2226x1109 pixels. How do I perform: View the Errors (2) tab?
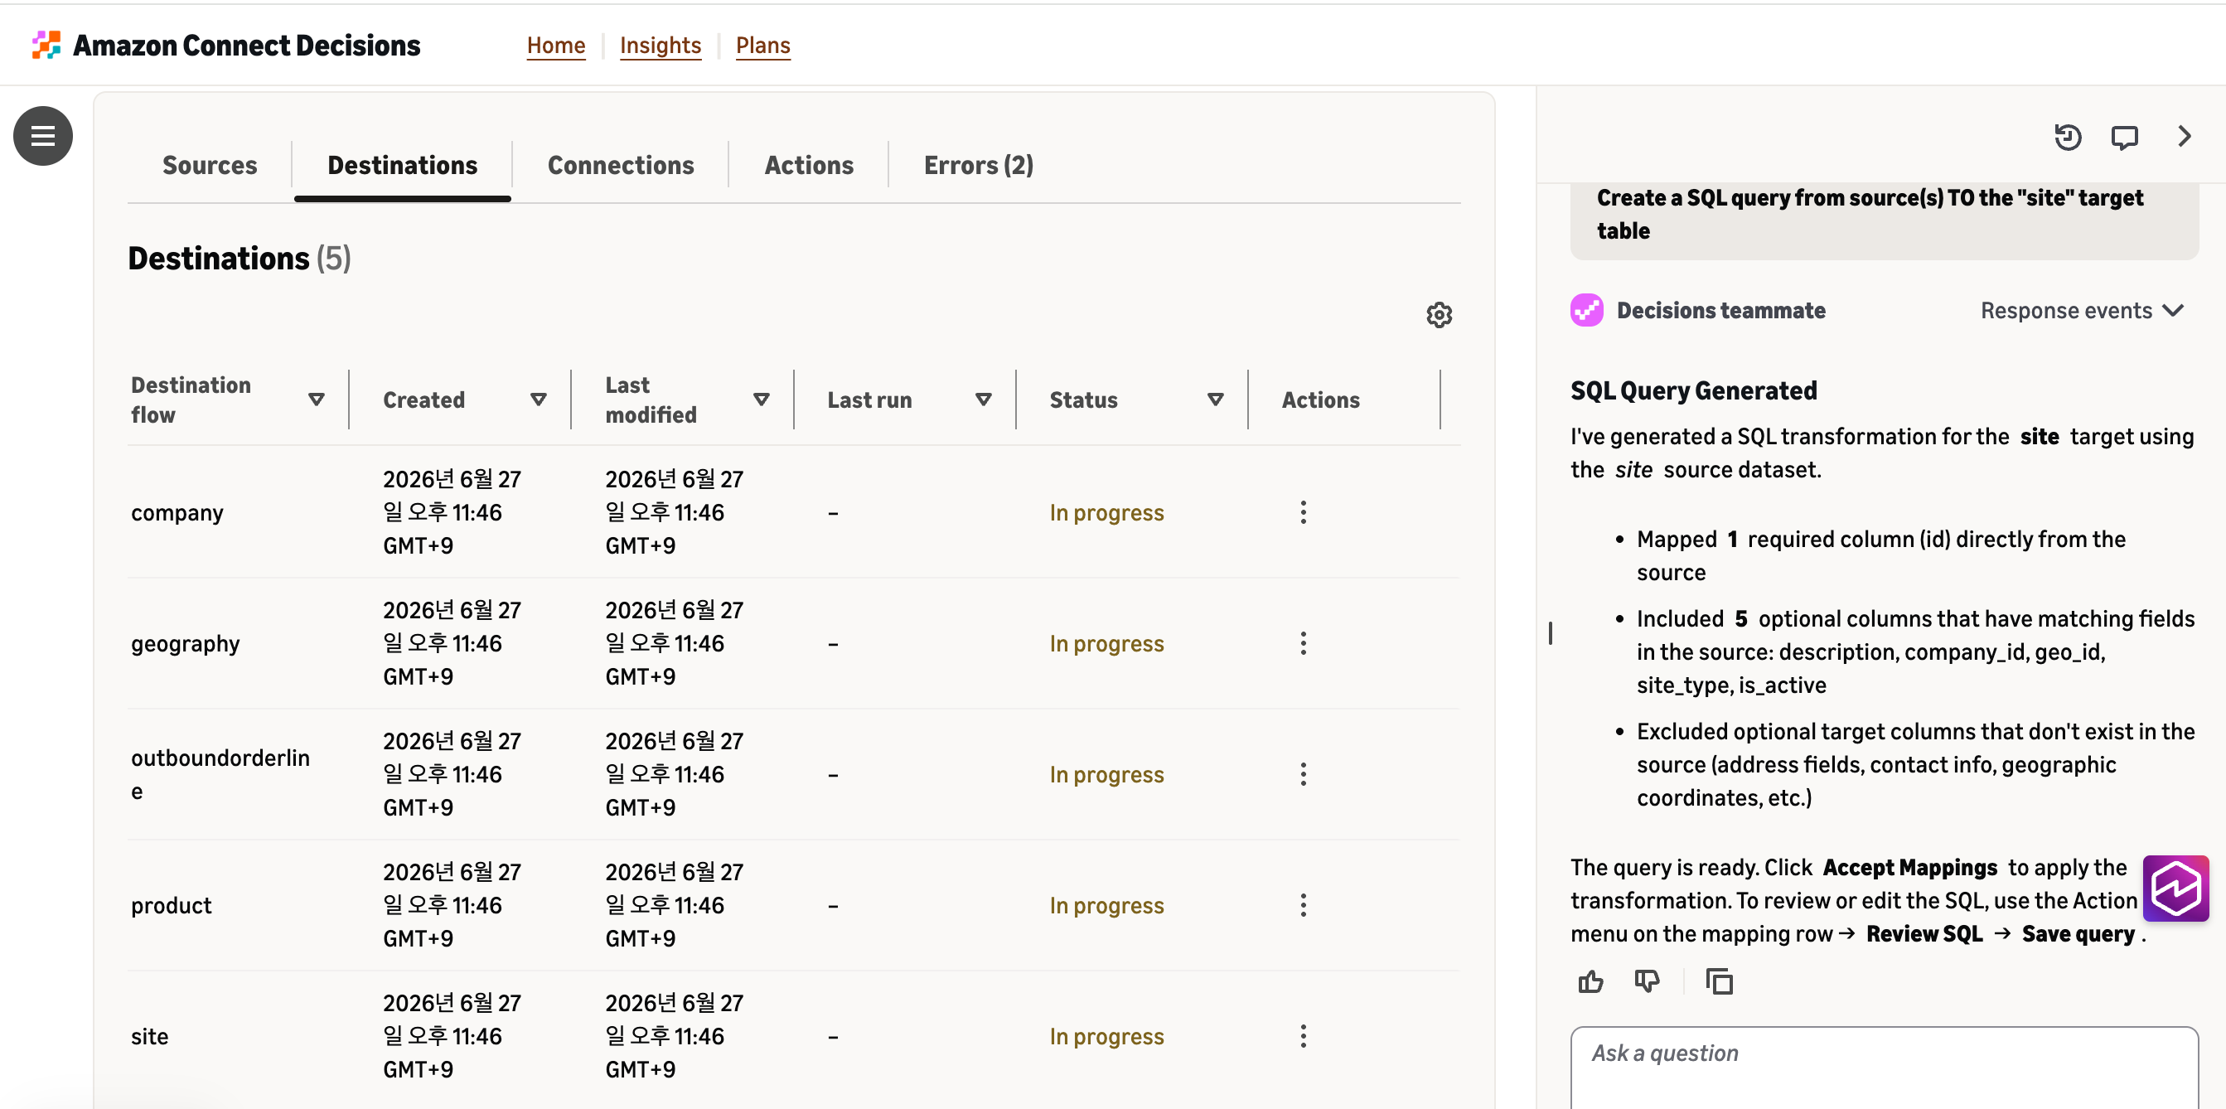tap(978, 165)
